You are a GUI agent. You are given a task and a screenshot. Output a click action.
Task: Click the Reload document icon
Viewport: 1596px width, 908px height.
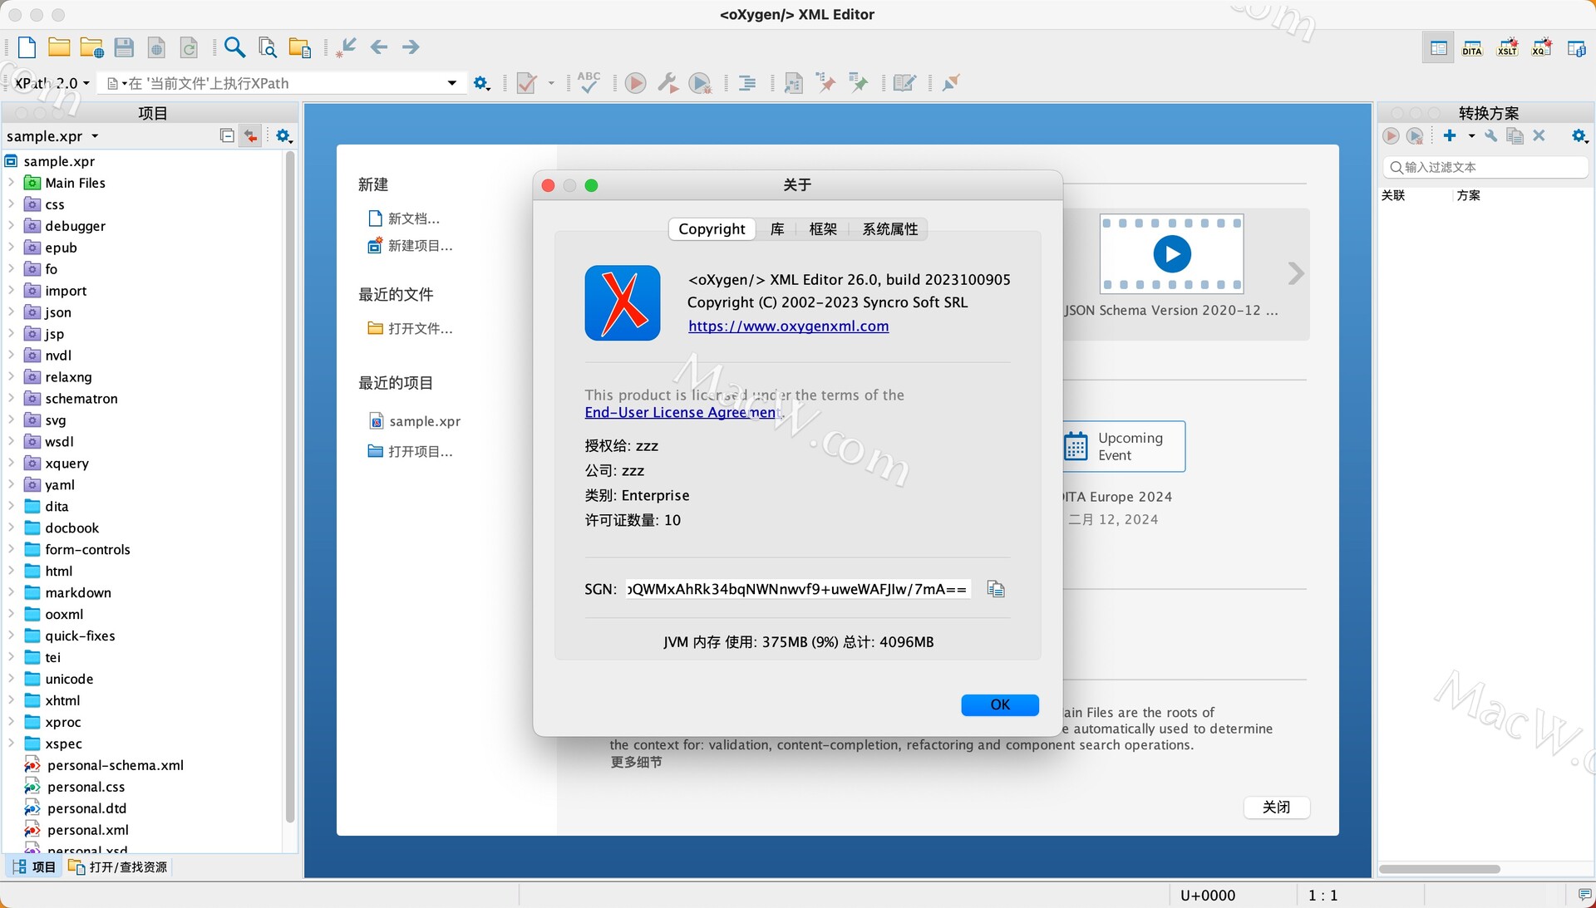pos(189,48)
